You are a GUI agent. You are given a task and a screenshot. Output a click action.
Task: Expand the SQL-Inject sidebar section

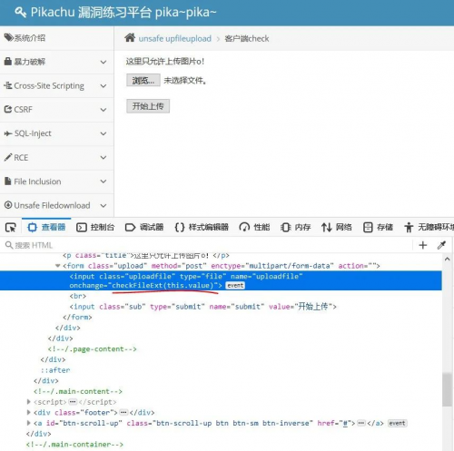[x=56, y=133]
